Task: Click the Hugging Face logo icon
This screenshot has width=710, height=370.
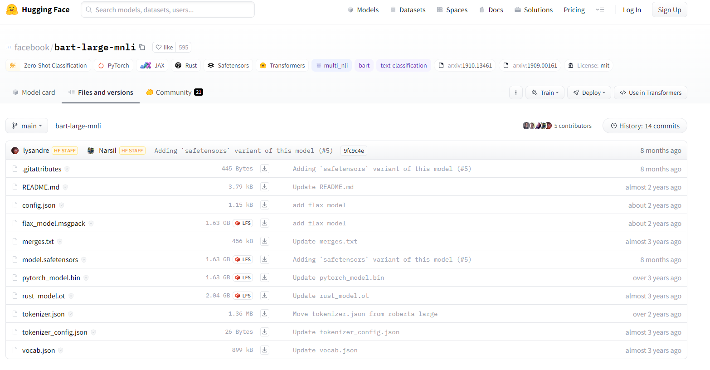Action: pos(12,10)
